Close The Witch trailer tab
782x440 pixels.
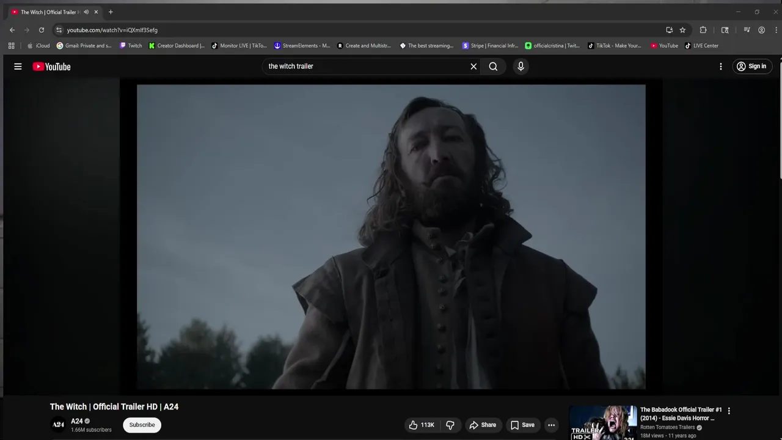click(x=96, y=12)
